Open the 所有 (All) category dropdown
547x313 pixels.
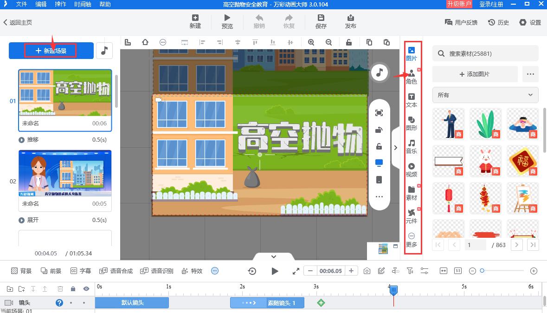(485, 95)
